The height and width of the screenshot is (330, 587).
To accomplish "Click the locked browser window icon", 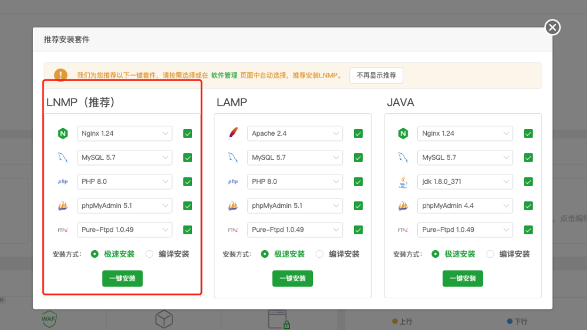I will [279, 319].
